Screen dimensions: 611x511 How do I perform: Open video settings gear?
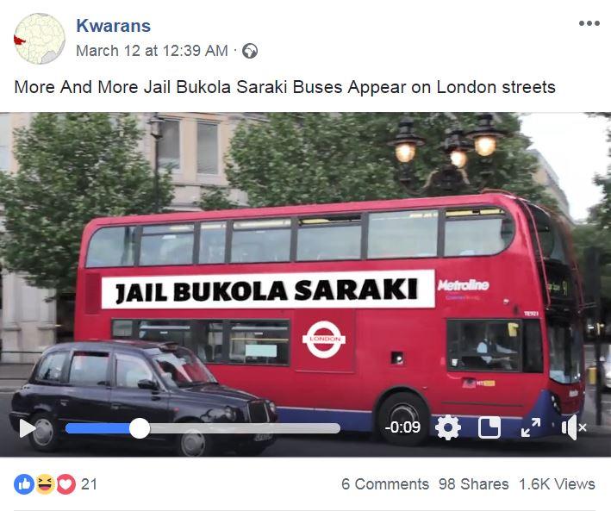click(448, 427)
